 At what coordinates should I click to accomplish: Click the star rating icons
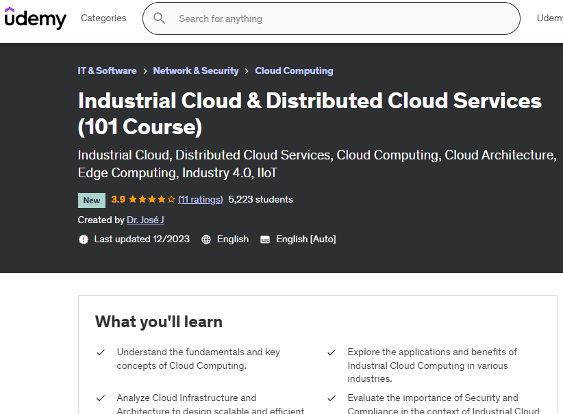pyautogui.click(x=151, y=200)
